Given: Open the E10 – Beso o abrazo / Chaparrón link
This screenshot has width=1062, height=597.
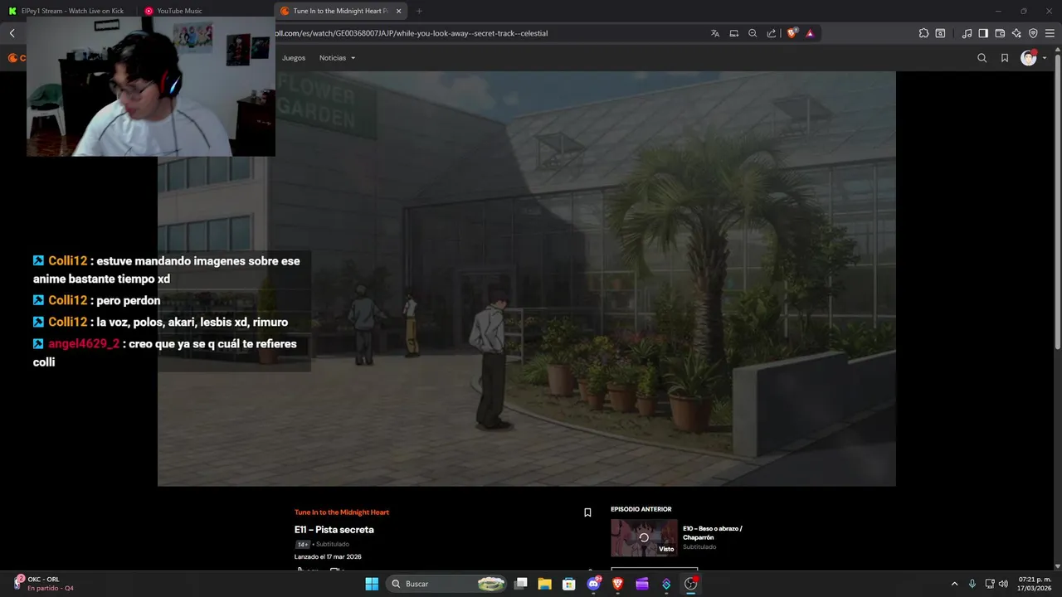Looking at the screenshot, I should (713, 532).
